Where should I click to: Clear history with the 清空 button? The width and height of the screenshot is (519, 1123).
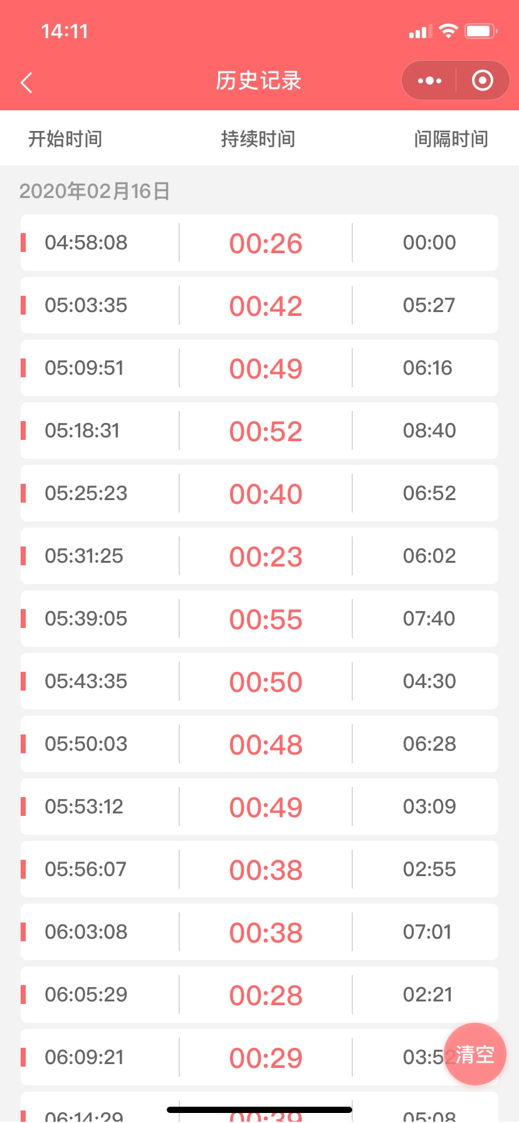pyautogui.click(x=475, y=1054)
